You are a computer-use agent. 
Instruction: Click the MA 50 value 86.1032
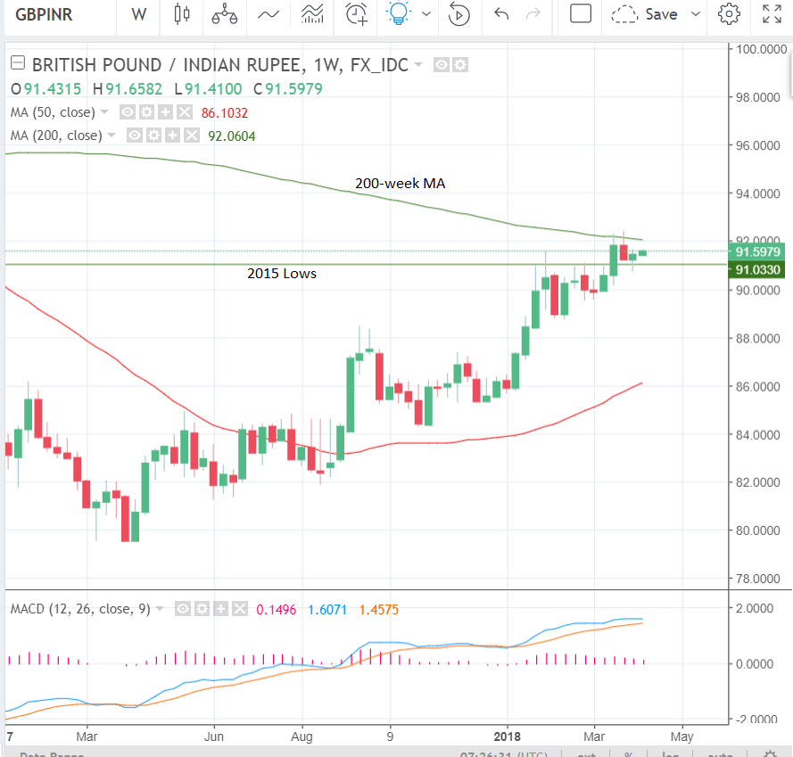coord(225,112)
